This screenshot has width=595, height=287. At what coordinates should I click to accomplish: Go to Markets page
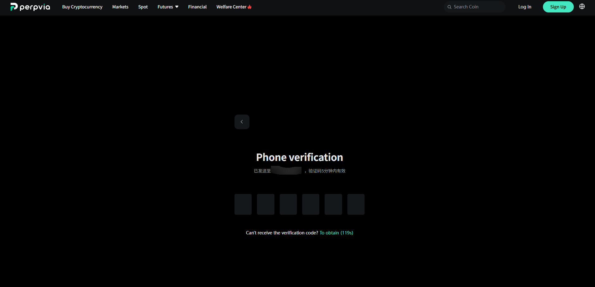tap(120, 7)
